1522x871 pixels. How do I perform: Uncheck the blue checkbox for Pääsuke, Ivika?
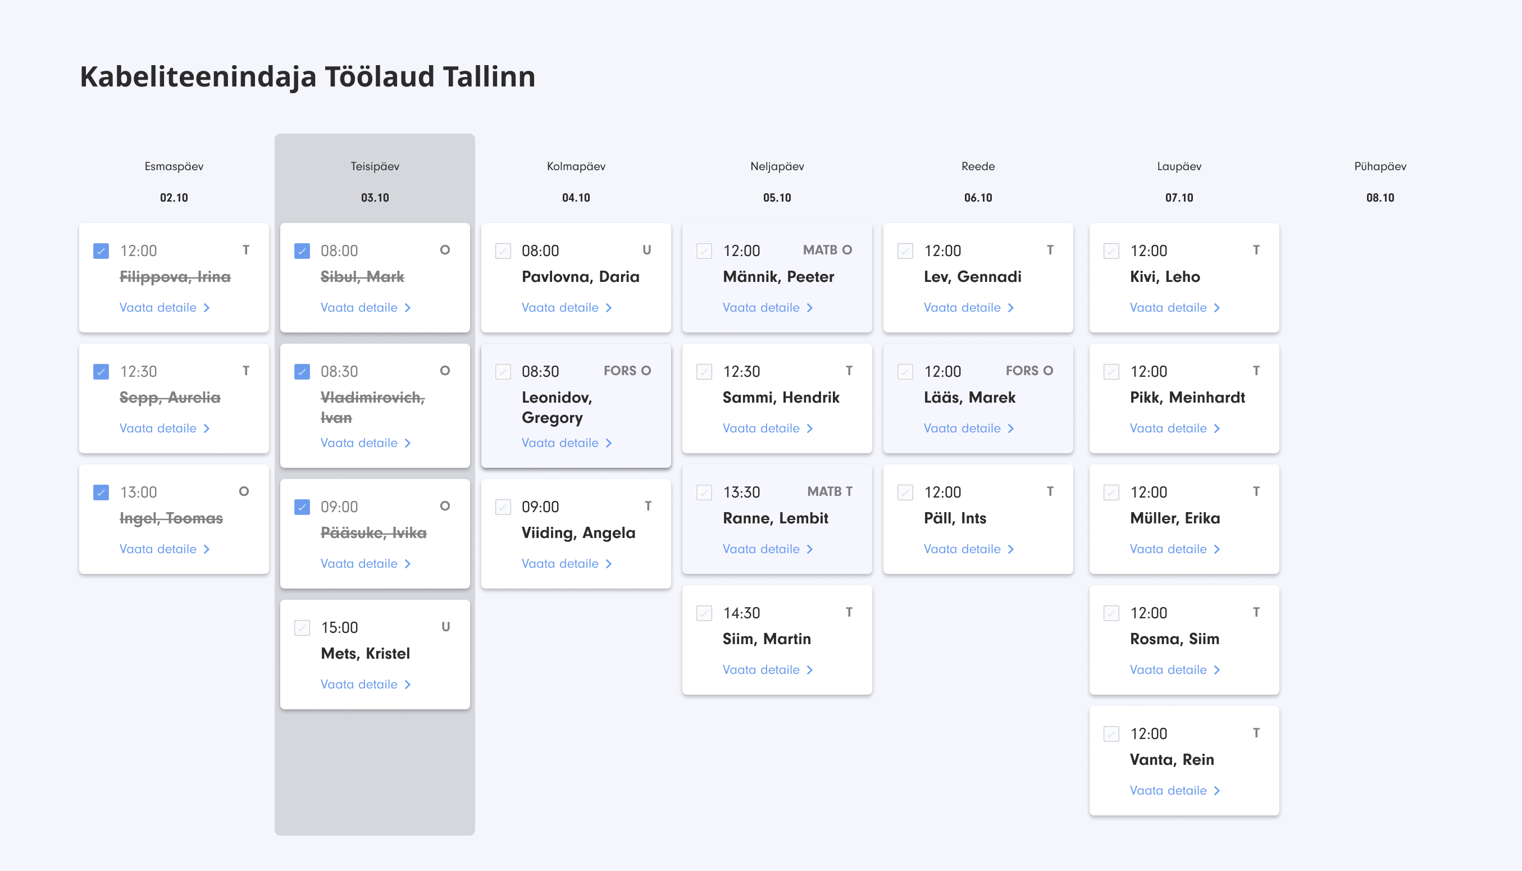pyautogui.click(x=302, y=507)
